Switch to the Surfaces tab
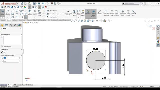This screenshot has width=160, height=90. point(15,20)
